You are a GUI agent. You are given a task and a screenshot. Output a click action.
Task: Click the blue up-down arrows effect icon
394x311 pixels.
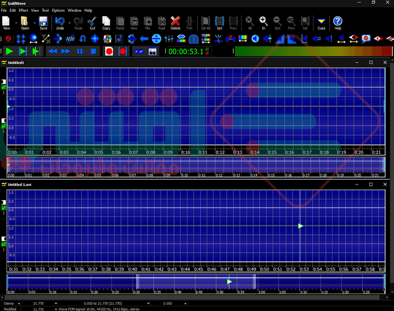click(x=21, y=39)
